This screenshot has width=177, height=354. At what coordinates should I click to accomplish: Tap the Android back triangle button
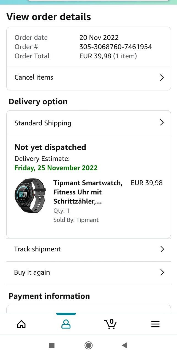(125, 345)
